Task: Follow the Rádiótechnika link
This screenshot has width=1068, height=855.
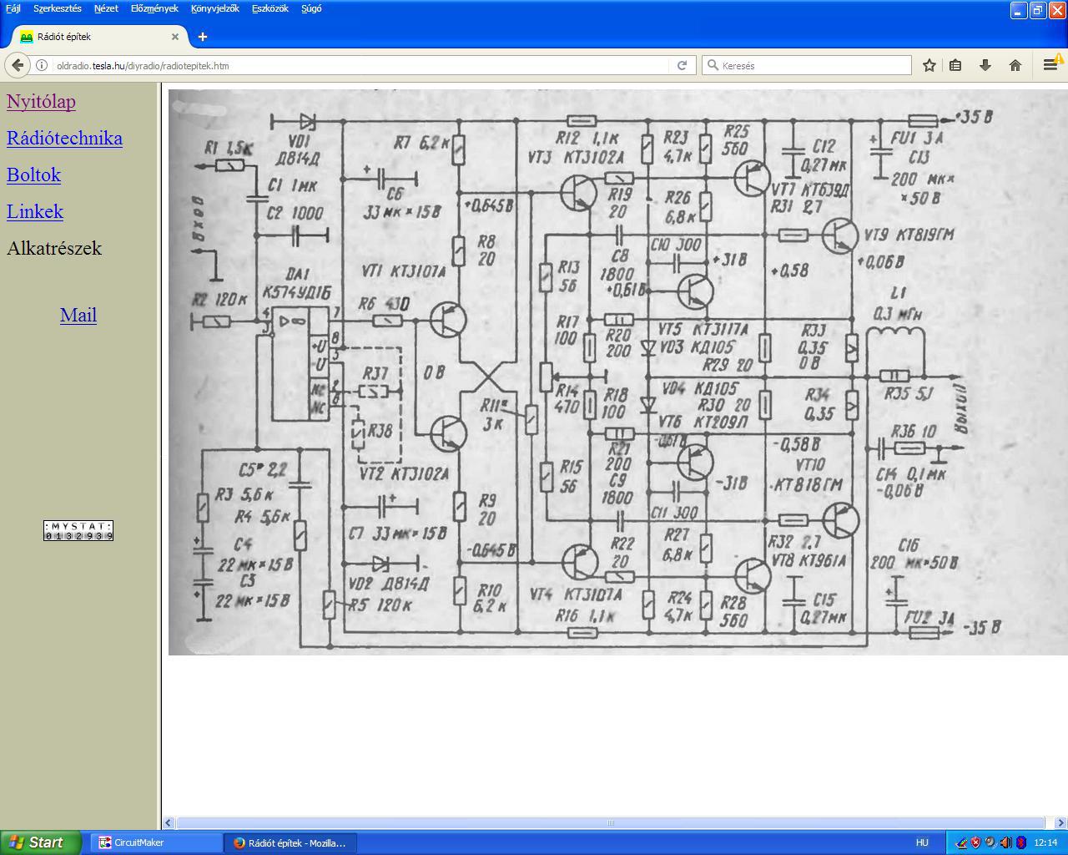Action: pos(64,138)
